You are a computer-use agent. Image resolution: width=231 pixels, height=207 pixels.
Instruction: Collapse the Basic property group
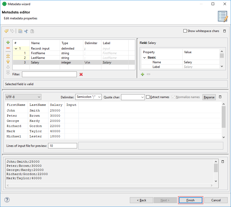point(145,58)
